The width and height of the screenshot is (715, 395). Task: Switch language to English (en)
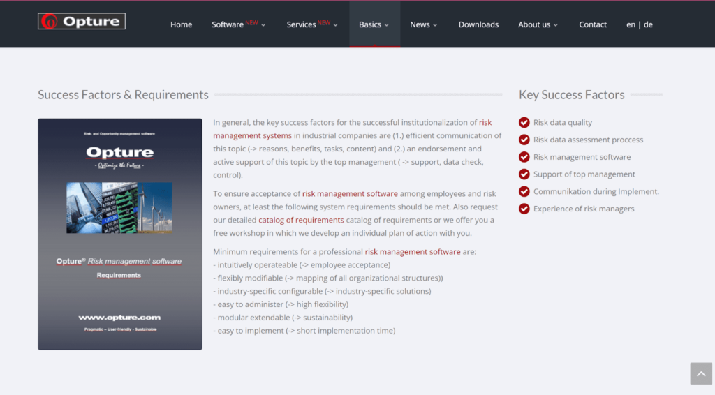coord(631,24)
